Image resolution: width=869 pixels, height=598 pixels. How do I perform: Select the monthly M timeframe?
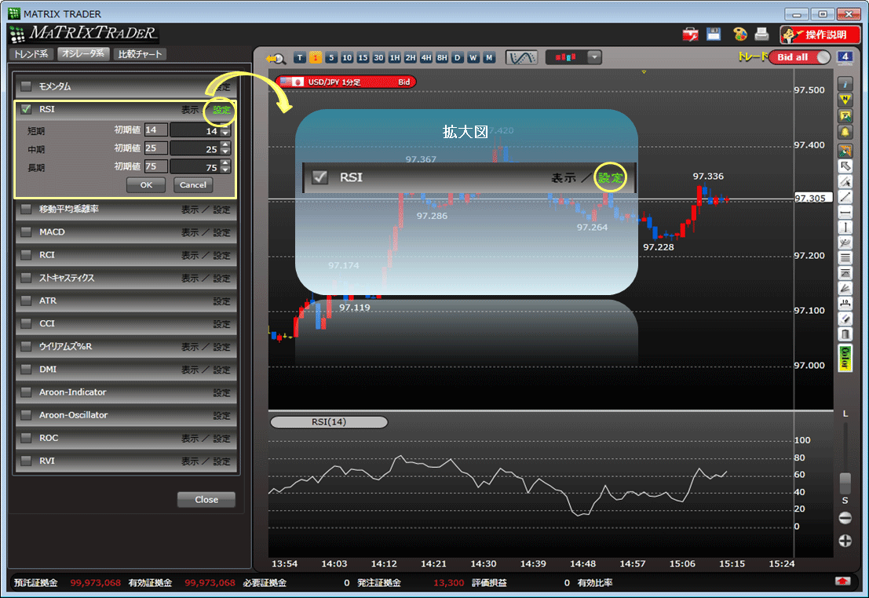tap(489, 57)
